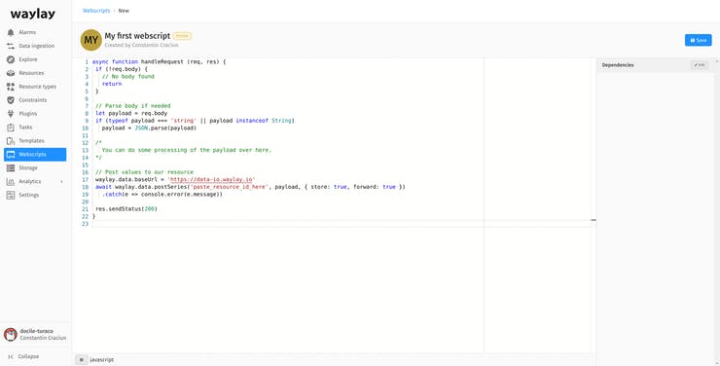This screenshot has height=366, width=720.
Task: Click the Collapse sidebar label
Action: coord(28,357)
